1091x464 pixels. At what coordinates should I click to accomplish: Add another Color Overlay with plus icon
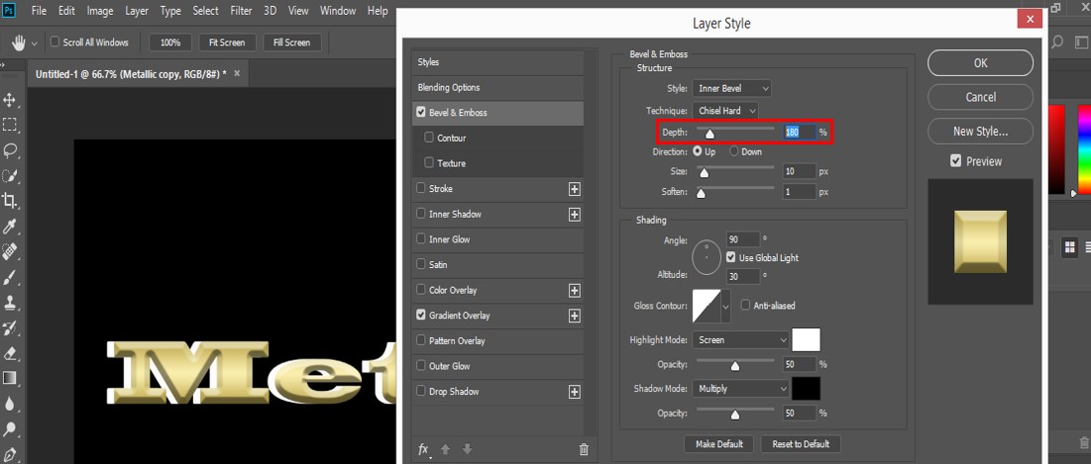coord(574,290)
